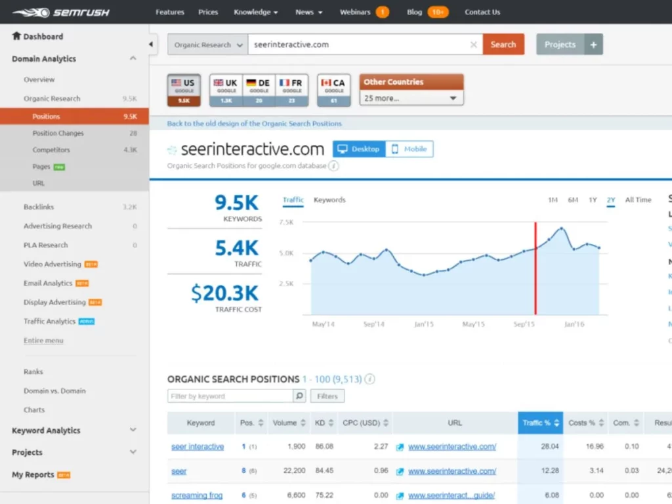The image size is (672, 504).
Task: Sort by Com. column arrows
Action: pos(637,423)
